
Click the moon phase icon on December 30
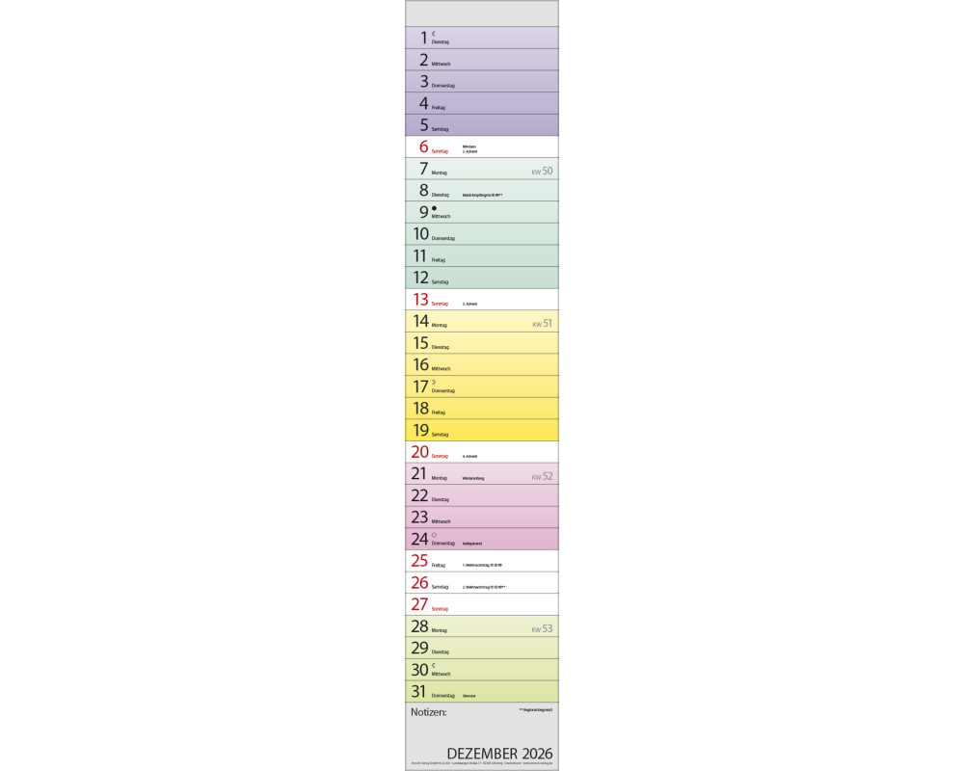point(434,665)
